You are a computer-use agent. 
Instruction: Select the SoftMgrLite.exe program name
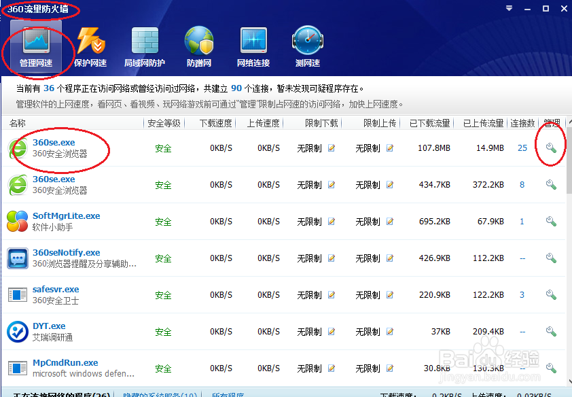coord(66,215)
